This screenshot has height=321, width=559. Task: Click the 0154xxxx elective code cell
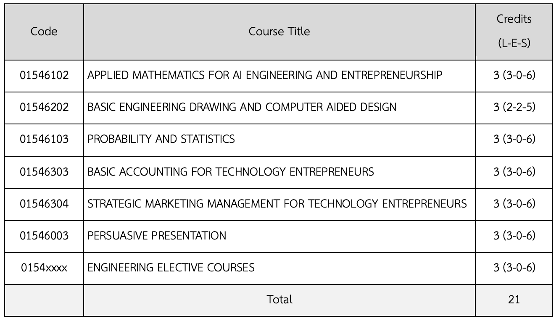coord(44,268)
